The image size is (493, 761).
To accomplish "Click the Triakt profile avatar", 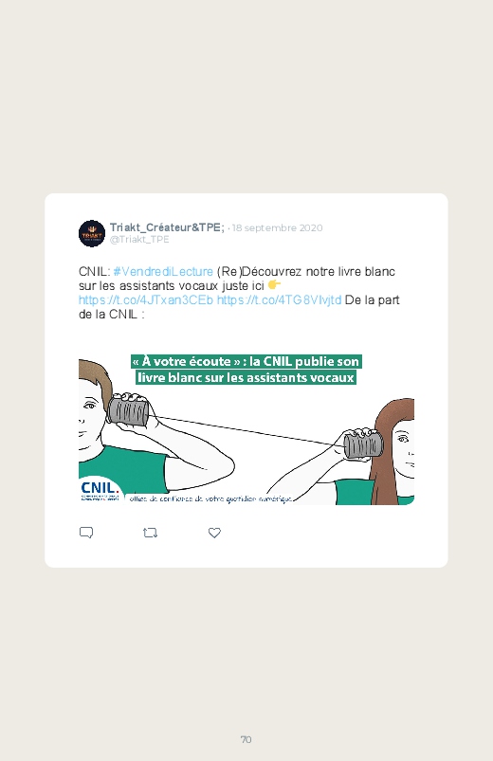I will pos(92,233).
